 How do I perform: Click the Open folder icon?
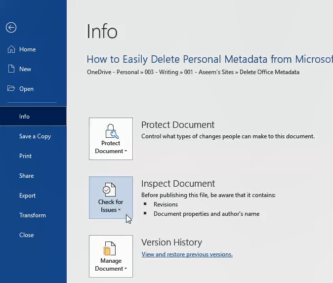(11, 89)
